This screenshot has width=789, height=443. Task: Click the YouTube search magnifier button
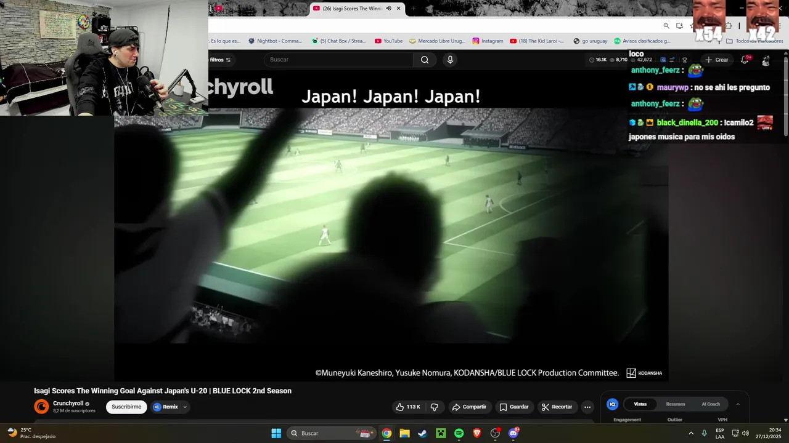pyautogui.click(x=425, y=60)
